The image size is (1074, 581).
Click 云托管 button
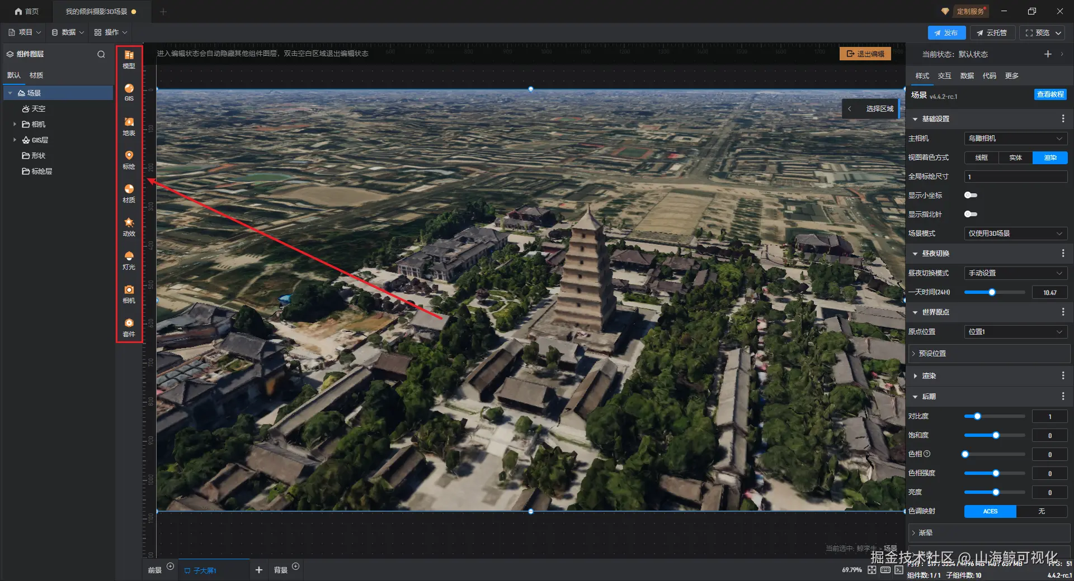pyautogui.click(x=992, y=33)
